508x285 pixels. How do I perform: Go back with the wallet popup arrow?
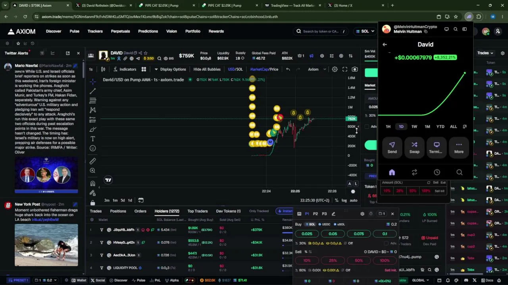(385, 45)
